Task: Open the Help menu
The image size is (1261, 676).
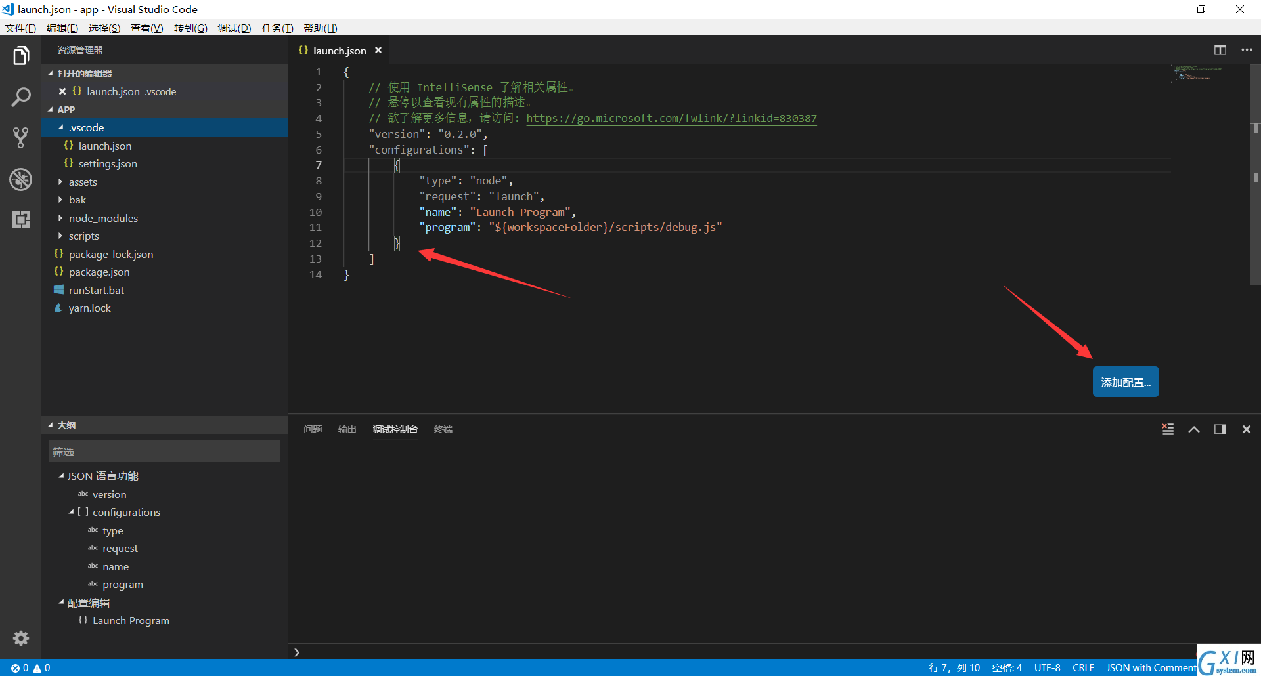Action: [321, 28]
